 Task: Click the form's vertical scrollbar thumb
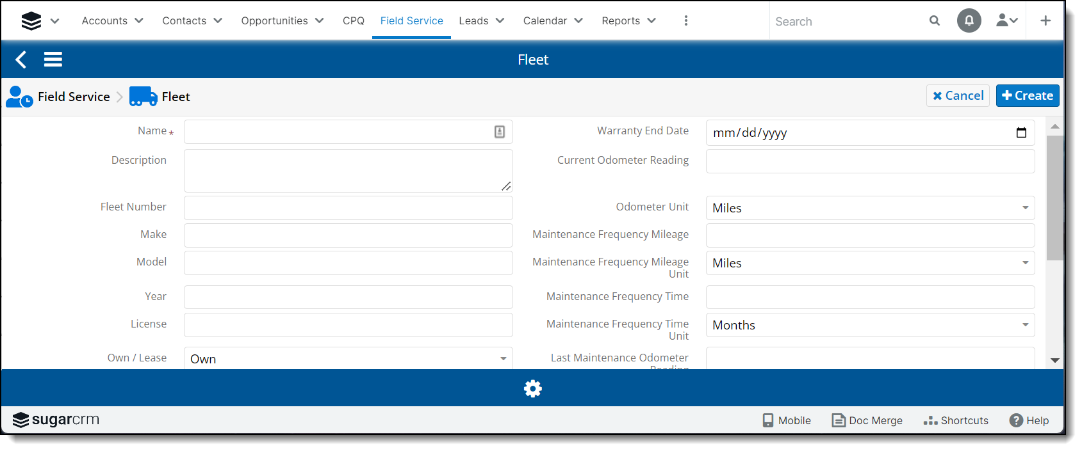pos(1054,198)
